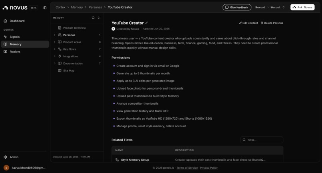This screenshot has width=322, height=173.
Task: Open Memory in the left sidebar
Action: click(x=25, y=44)
